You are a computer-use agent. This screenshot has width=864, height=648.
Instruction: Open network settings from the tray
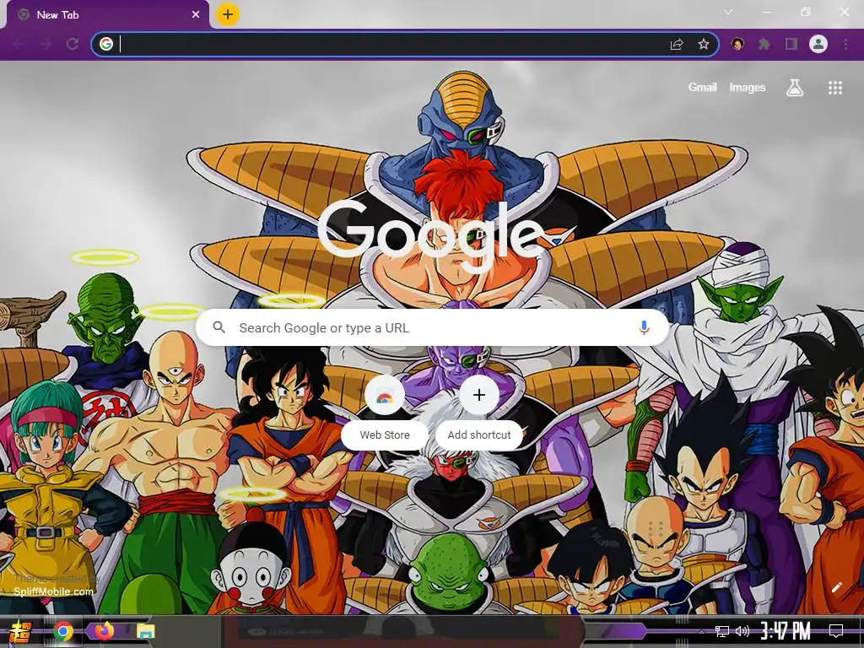tap(722, 631)
